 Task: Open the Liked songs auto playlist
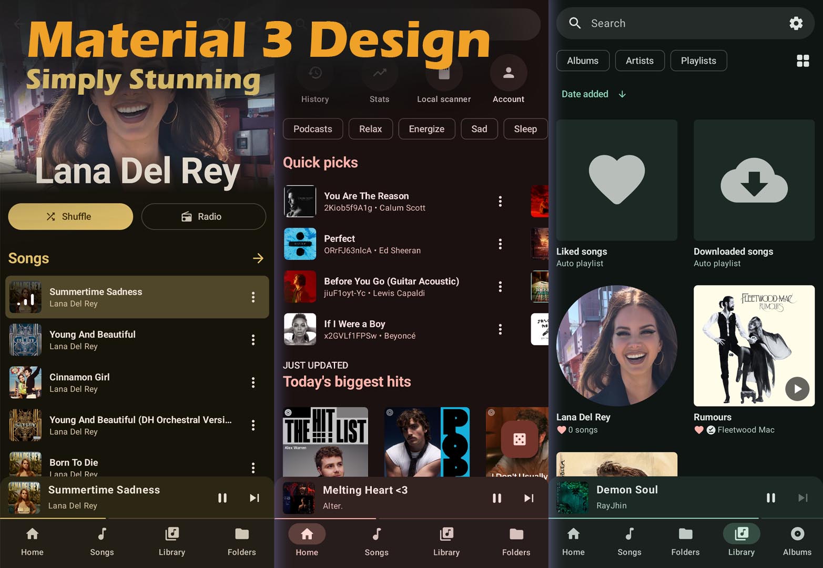point(616,180)
